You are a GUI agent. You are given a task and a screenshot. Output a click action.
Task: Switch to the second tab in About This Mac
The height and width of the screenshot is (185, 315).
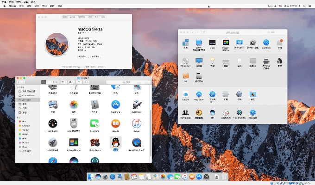72,17
